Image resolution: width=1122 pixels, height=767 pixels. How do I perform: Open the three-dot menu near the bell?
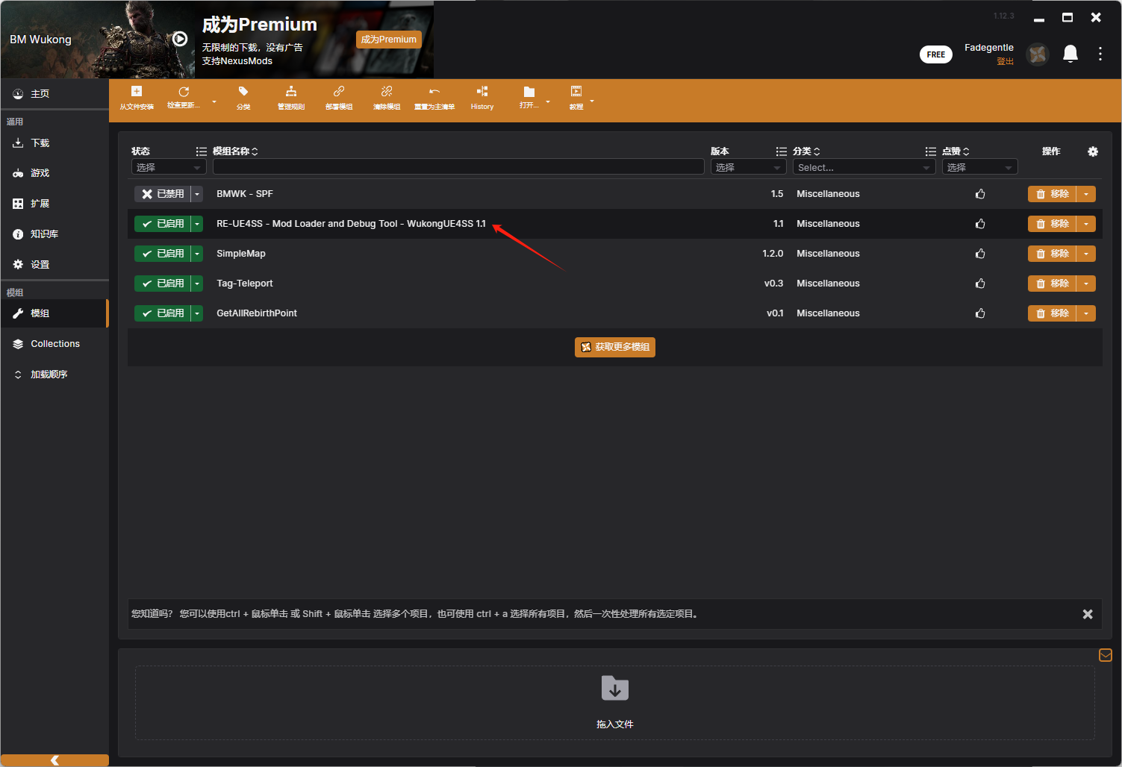click(1100, 54)
